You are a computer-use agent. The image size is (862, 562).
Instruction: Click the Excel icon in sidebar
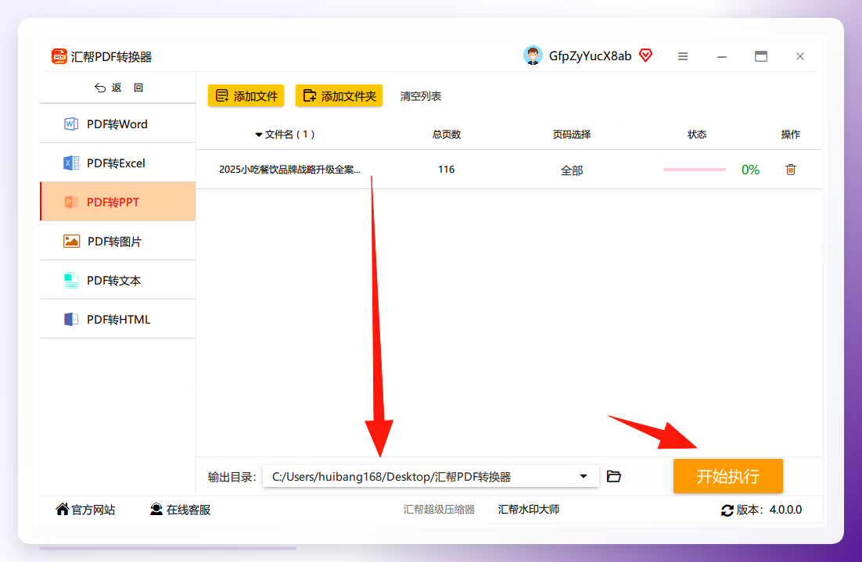coord(71,163)
